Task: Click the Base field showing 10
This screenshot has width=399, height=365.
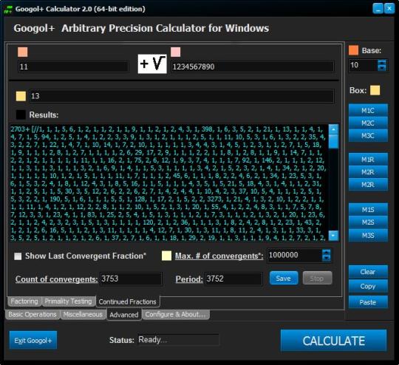Action: (x=363, y=65)
